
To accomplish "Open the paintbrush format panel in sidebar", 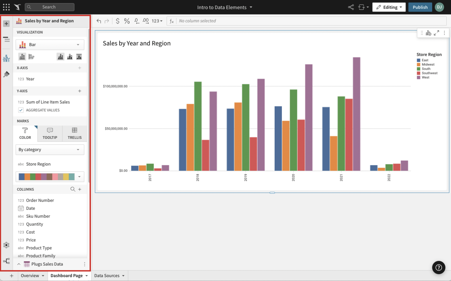I will (x=6, y=74).
